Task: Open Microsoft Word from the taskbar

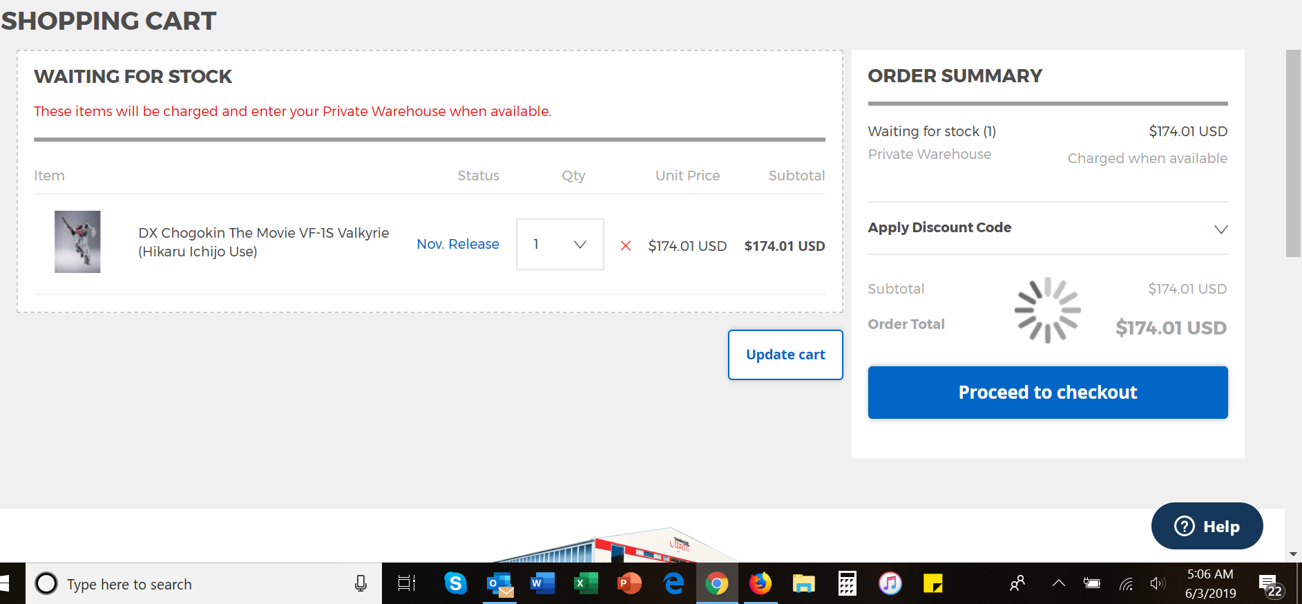Action: (x=542, y=584)
